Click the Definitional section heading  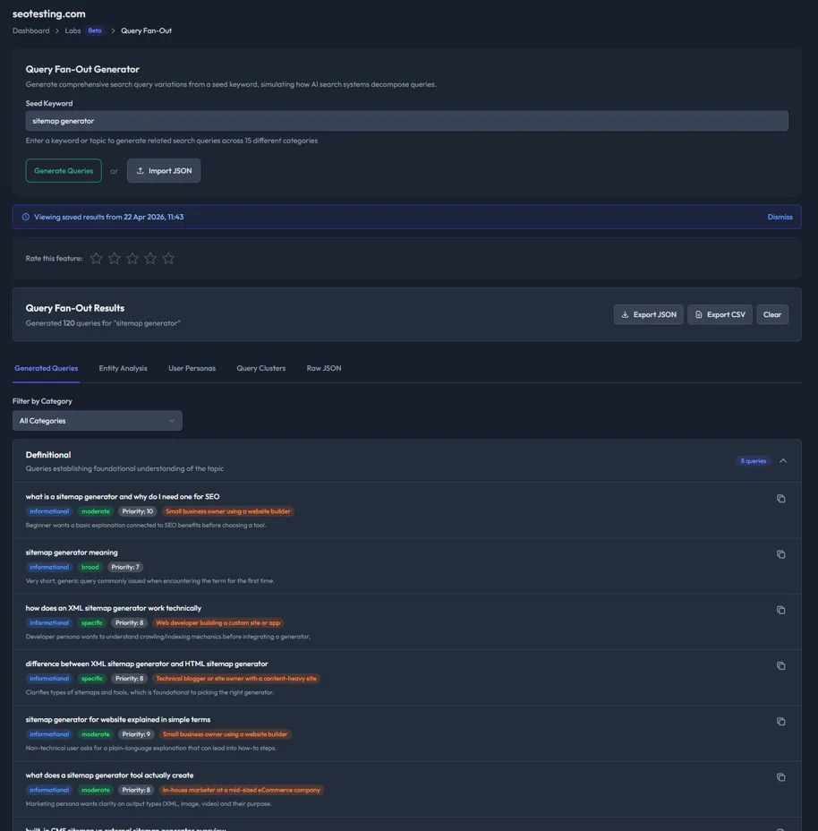(48, 455)
